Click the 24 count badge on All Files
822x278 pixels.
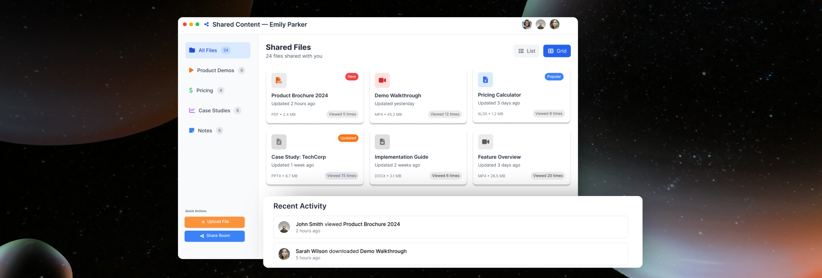[x=226, y=50]
